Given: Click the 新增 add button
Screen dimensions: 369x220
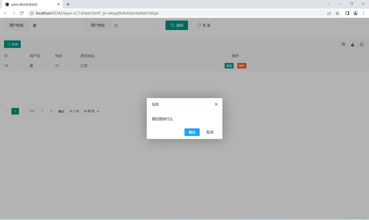Looking at the screenshot, I should [12, 44].
